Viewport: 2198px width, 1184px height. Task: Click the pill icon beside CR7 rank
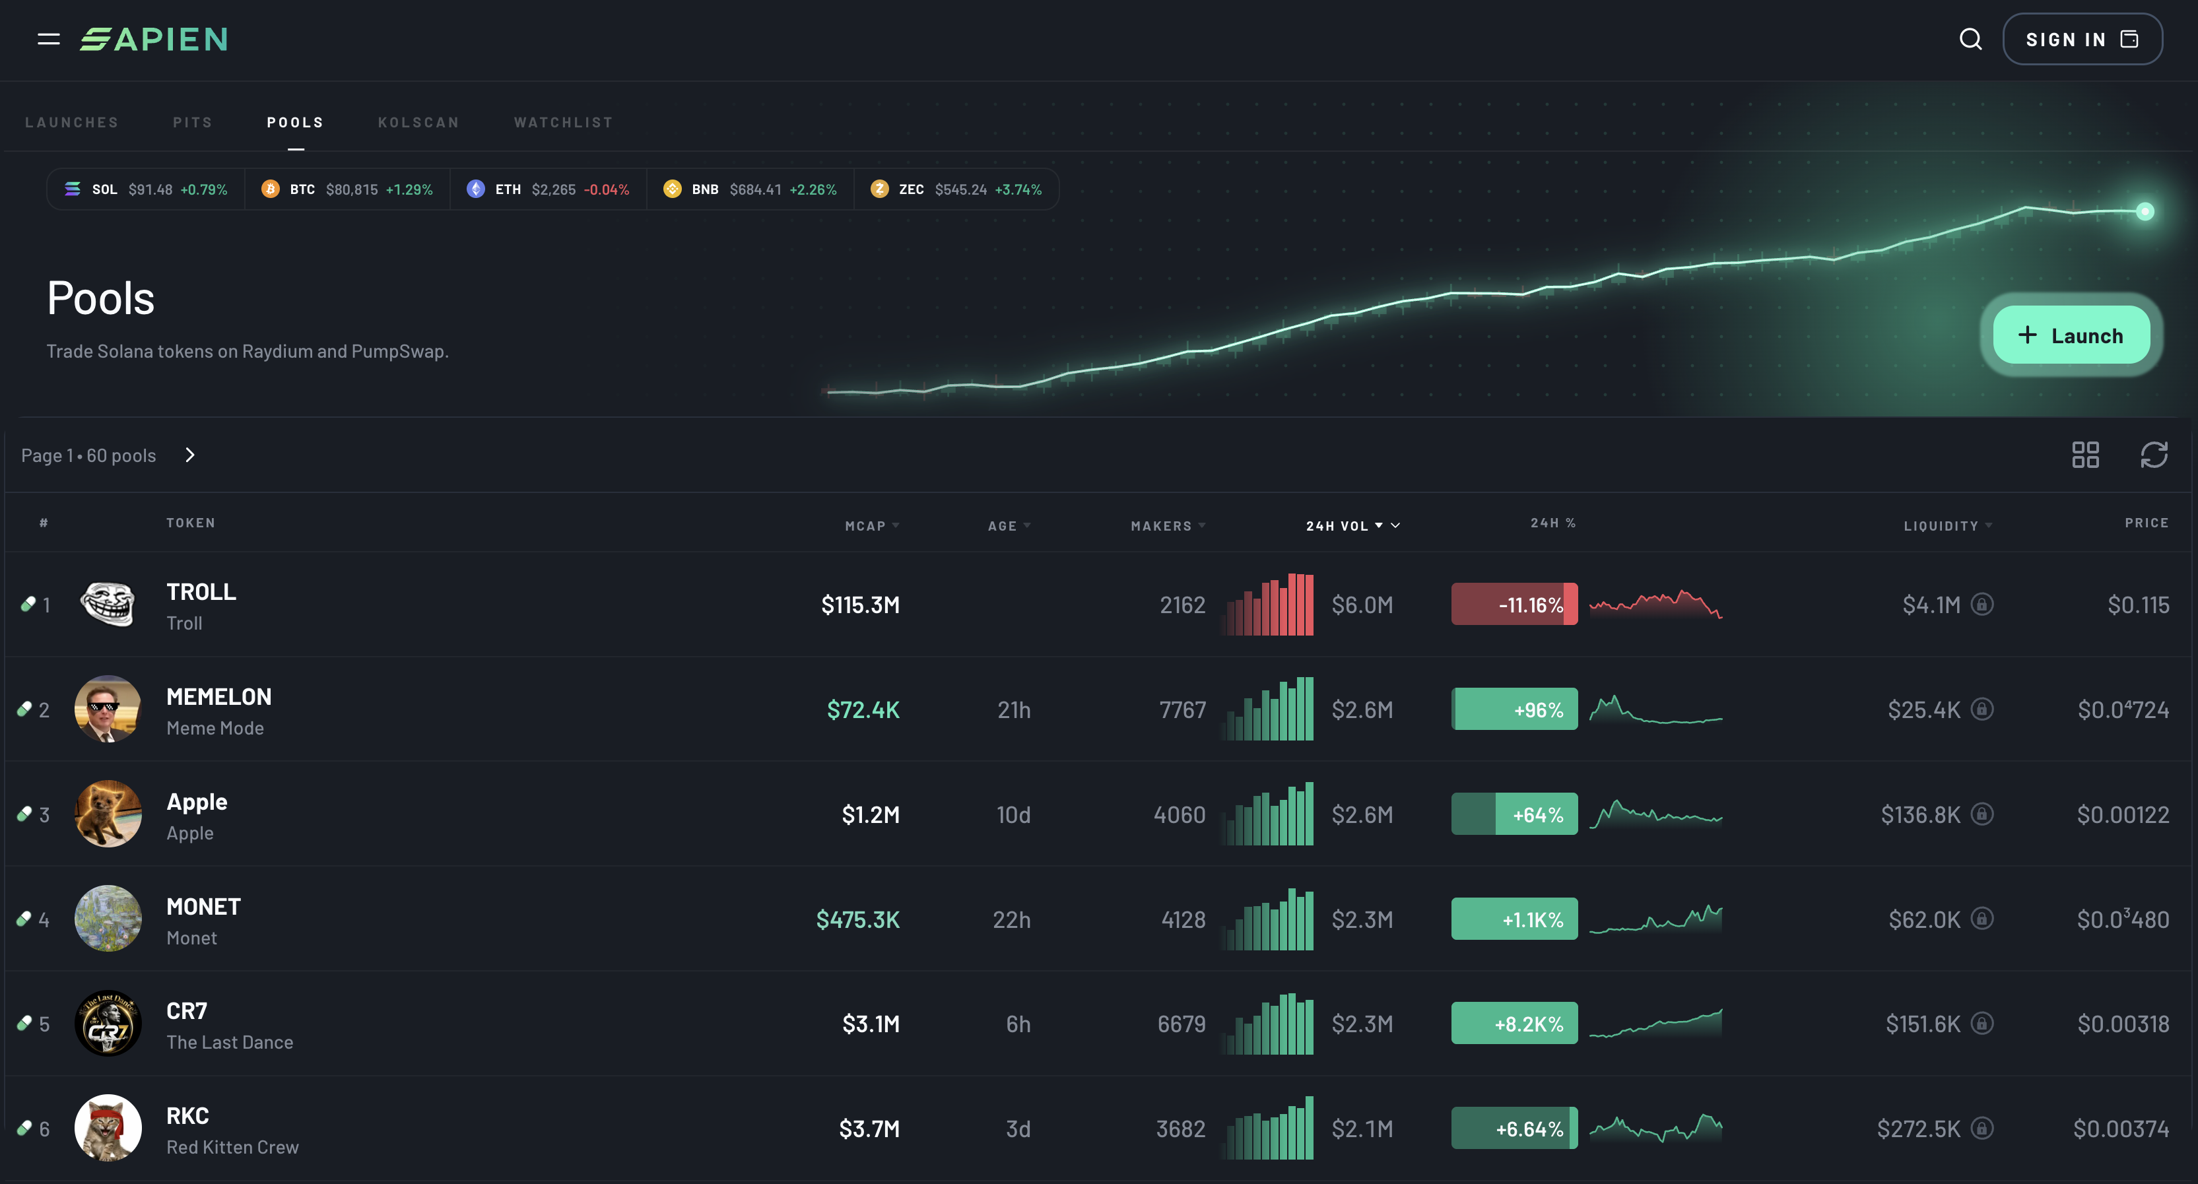[x=24, y=1023]
